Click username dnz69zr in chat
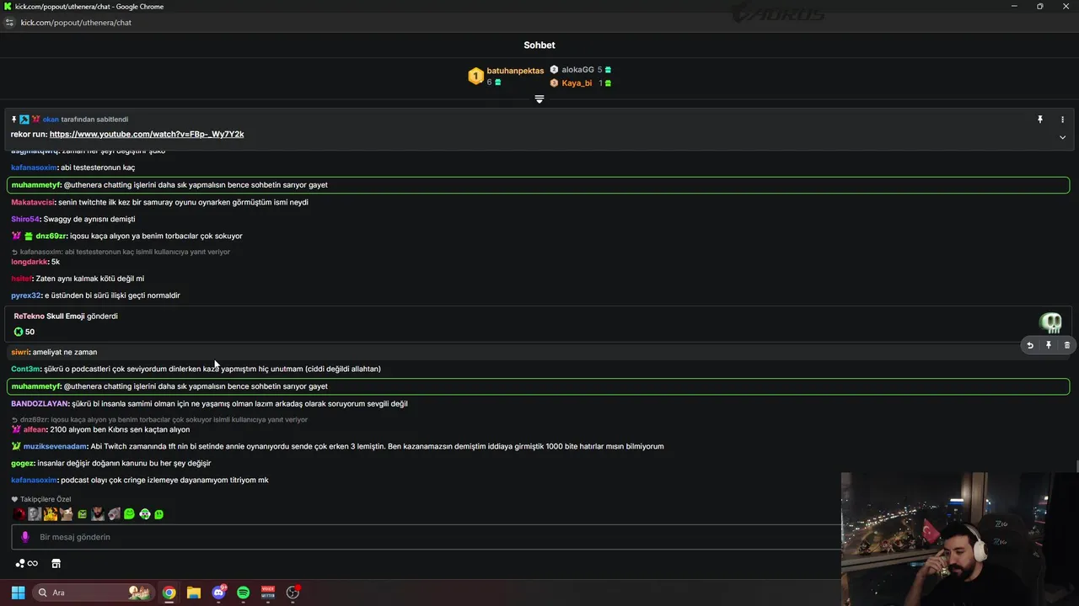This screenshot has height=606, width=1079. [51, 236]
